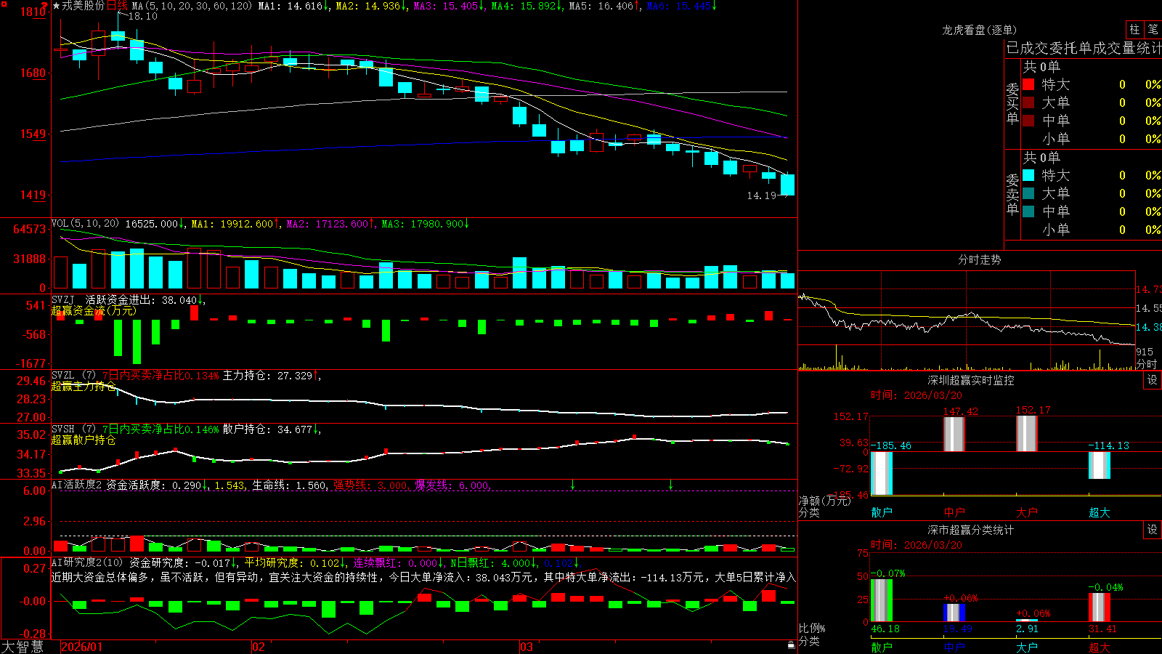This screenshot has height=654, width=1162.
Task: Click the red 特大 buy-order color swatch
Action: (x=1028, y=84)
